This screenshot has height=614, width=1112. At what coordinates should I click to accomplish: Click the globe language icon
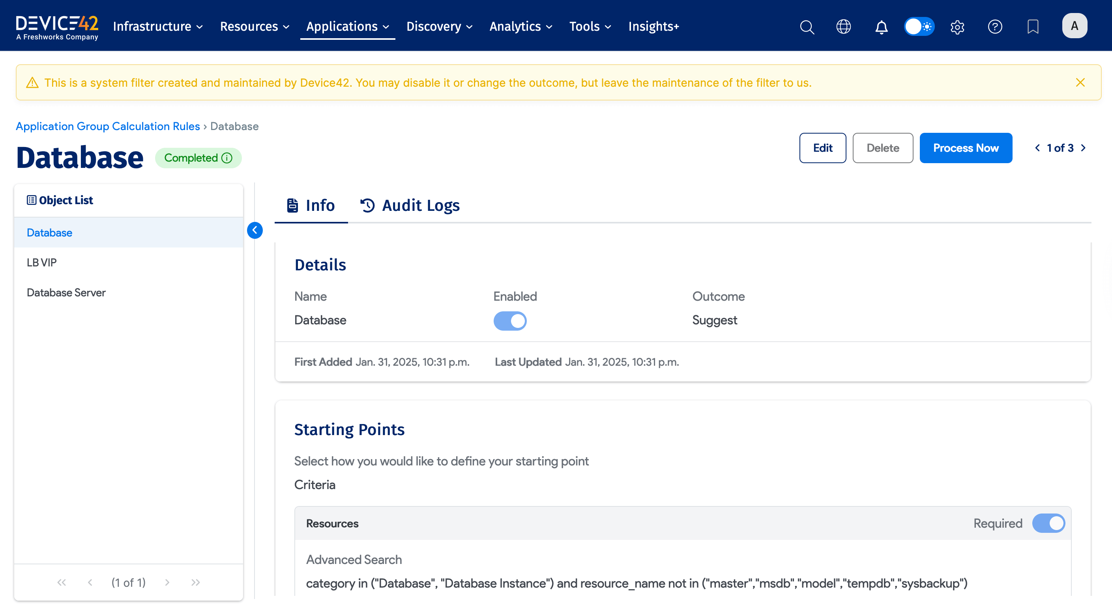coord(843,27)
